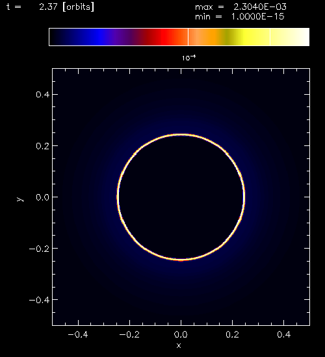Image resolution: width=325 pixels, height=357 pixels.
Task: Click the y-axis tick label 0.0
Action: pyautogui.click(x=42, y=197)
